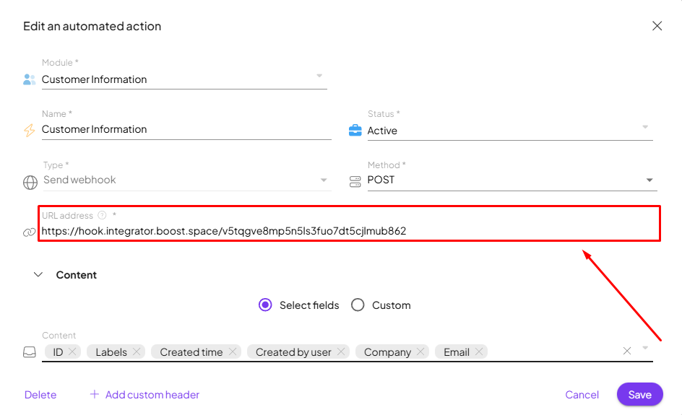Open the Module dropdown
This screenshot has height=415, width=682.
[x=319, y=76]
